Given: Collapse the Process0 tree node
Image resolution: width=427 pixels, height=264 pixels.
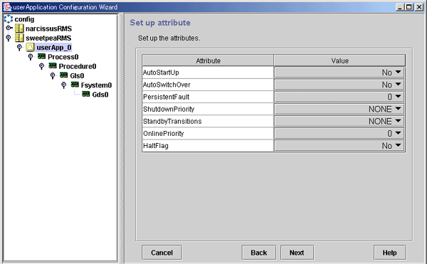Looking at the screenshot, I should tap(31, 57).
